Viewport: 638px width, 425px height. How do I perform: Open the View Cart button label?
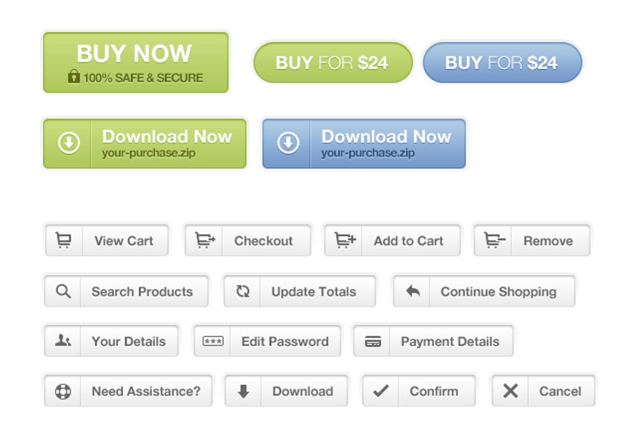pos(124,241)
